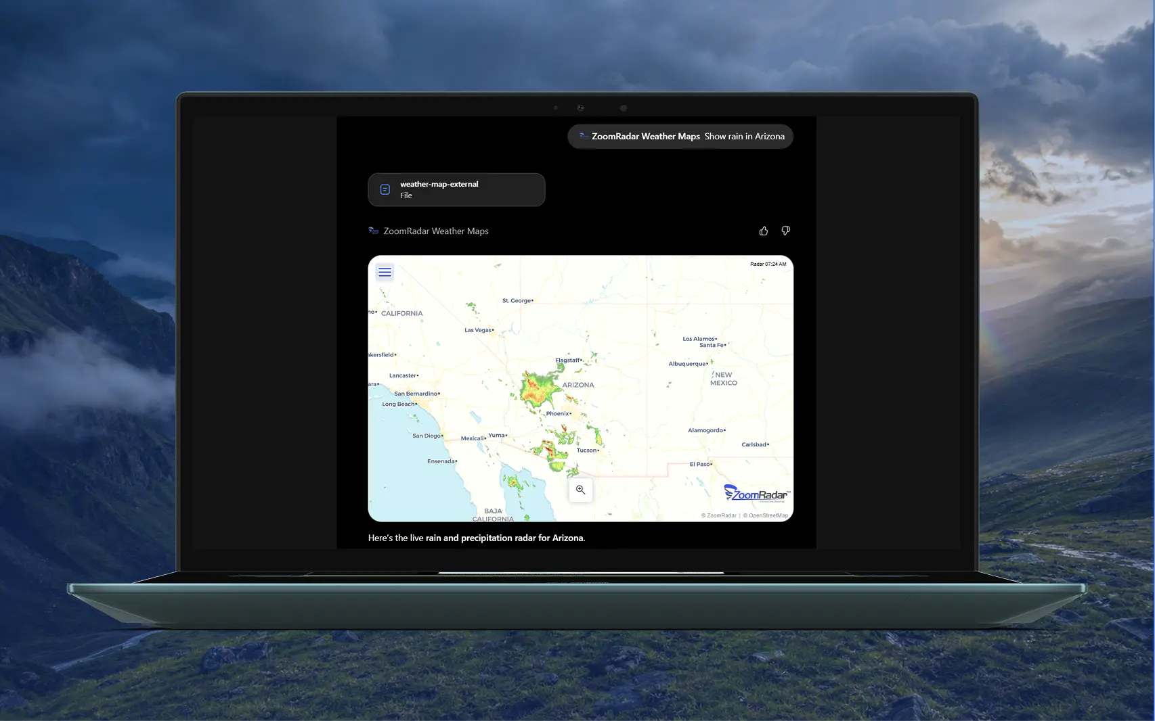Click the CALIFORNIA state label
The width and height of the screenshot is (1155, 721).
click(401, 313)
